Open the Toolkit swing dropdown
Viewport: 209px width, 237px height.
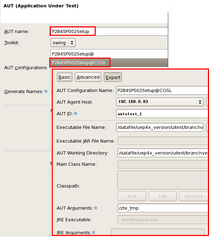click(x=63, y=43)
